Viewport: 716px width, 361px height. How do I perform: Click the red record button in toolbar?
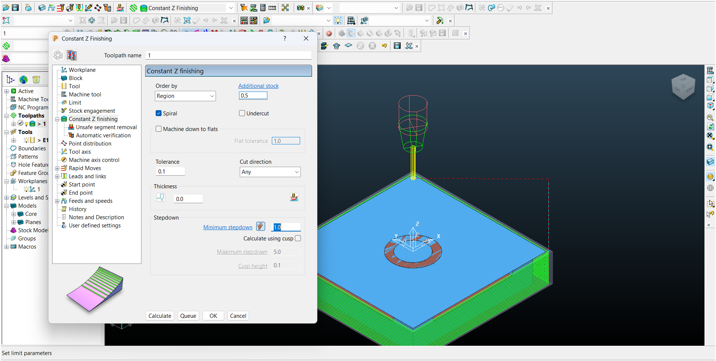click(x=329, y=33)
